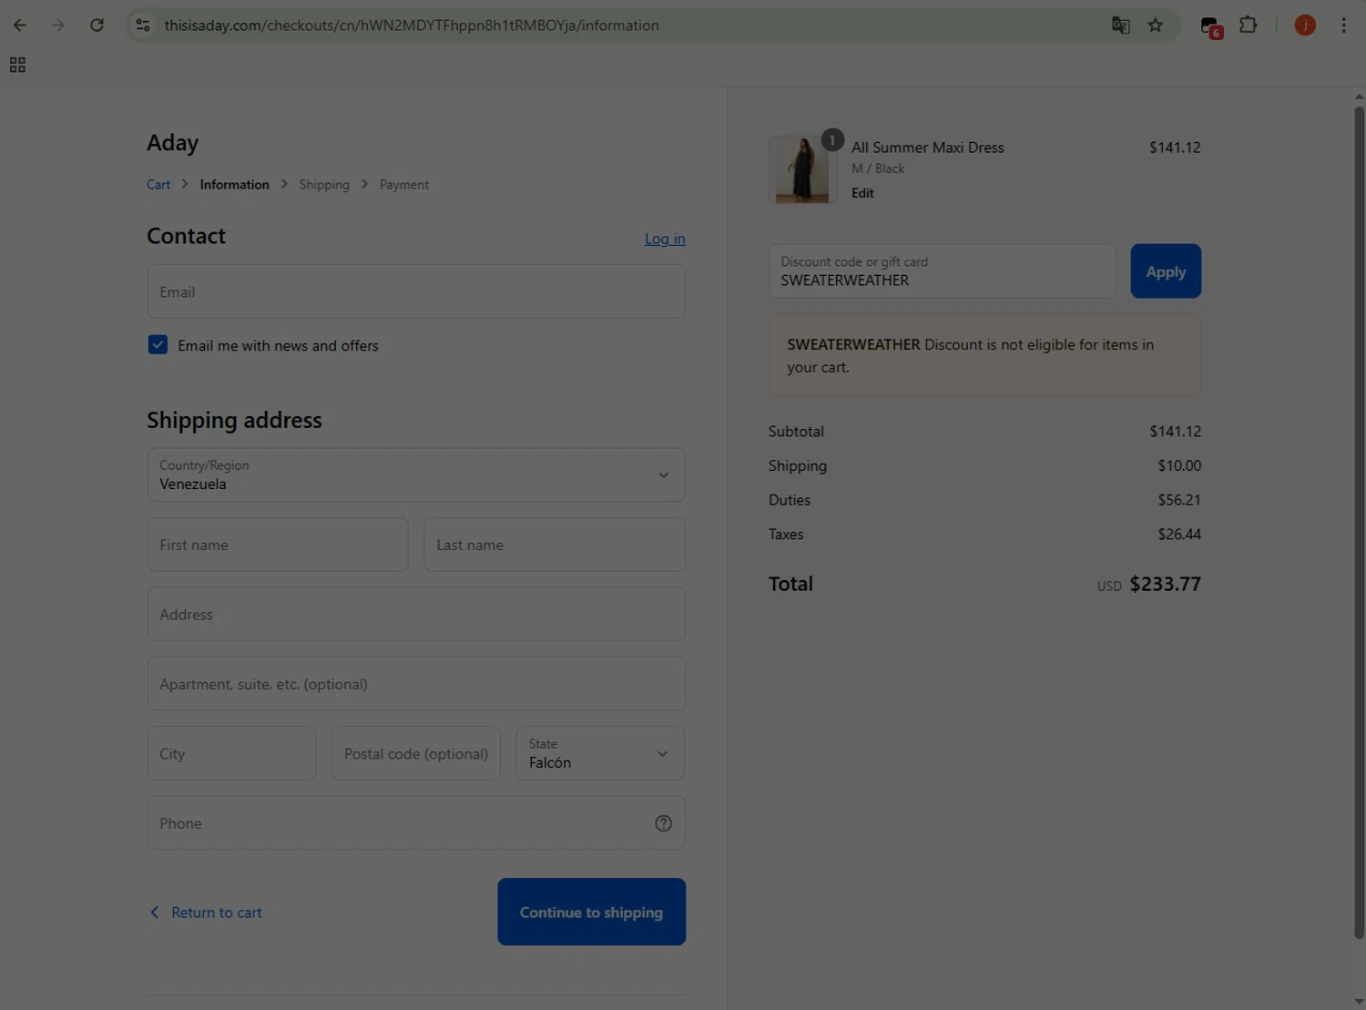Screen dimensions: 1366x1010
Task: Click the phone field help icon
Action: pyautogui.click(x=663, y=823)
